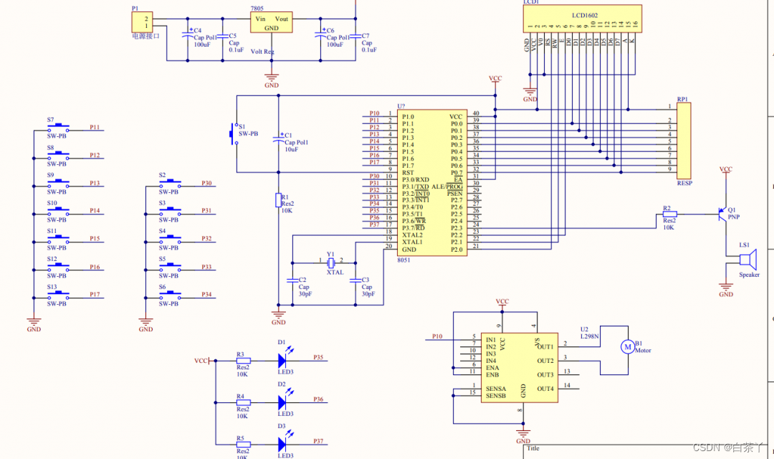Select the RESP label below the resistor pack
Screen dimensions: 774x459
click(684, 184)
